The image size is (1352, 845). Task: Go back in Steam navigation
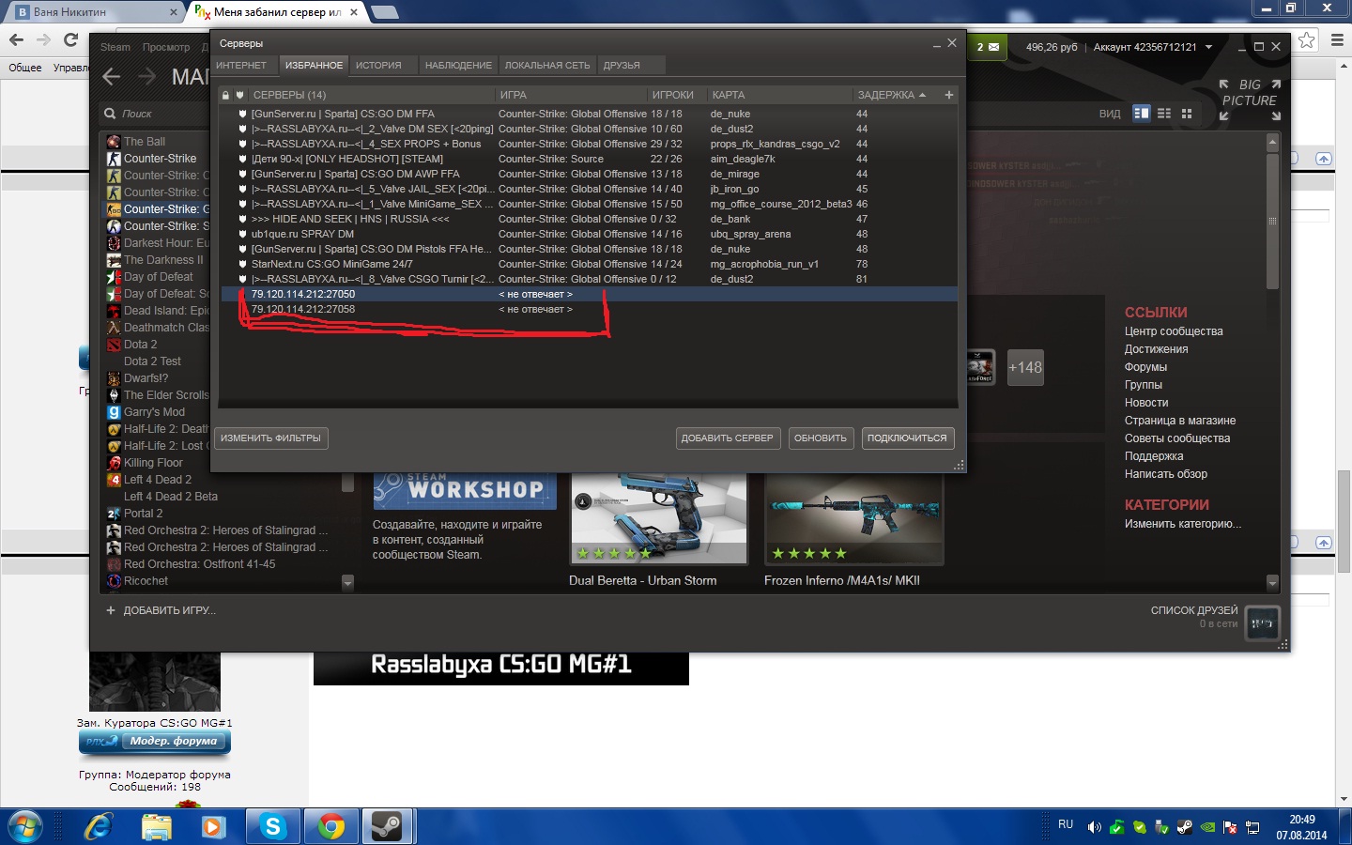point(112,77)
